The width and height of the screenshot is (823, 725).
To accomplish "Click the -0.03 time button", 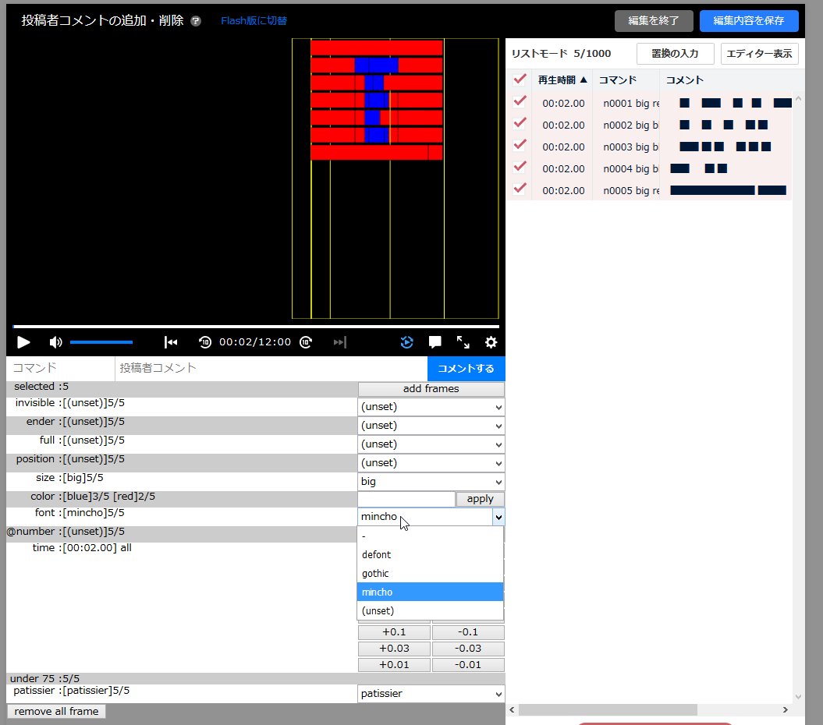I will [x=468, y=649].
